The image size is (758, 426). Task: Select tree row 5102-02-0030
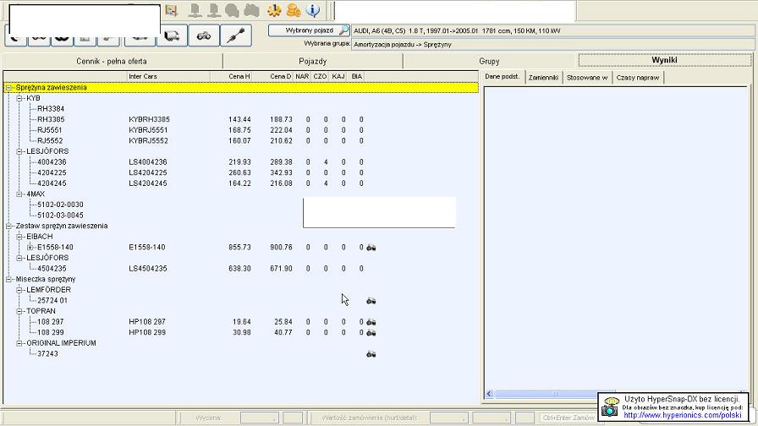[60, 205]
